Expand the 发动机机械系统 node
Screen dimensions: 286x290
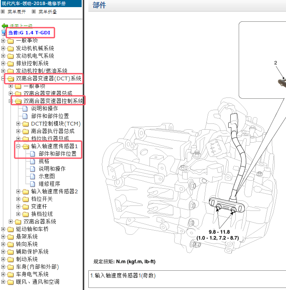click(x=3, y=48)
